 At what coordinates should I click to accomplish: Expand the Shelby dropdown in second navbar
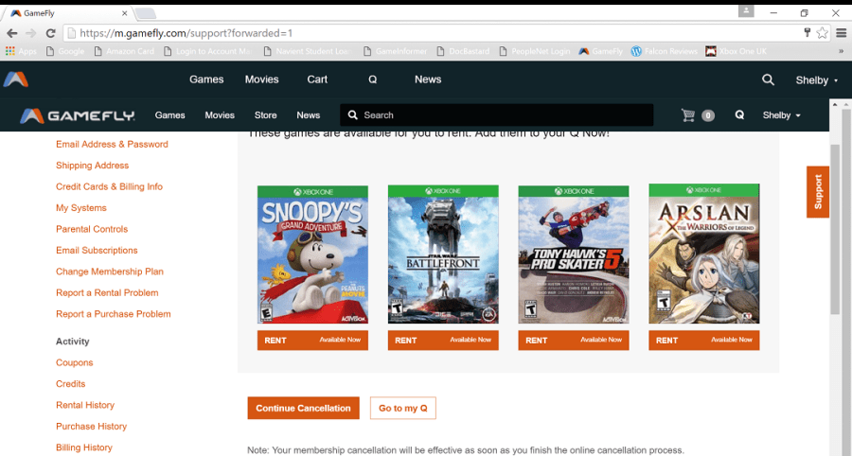point(781,115)
